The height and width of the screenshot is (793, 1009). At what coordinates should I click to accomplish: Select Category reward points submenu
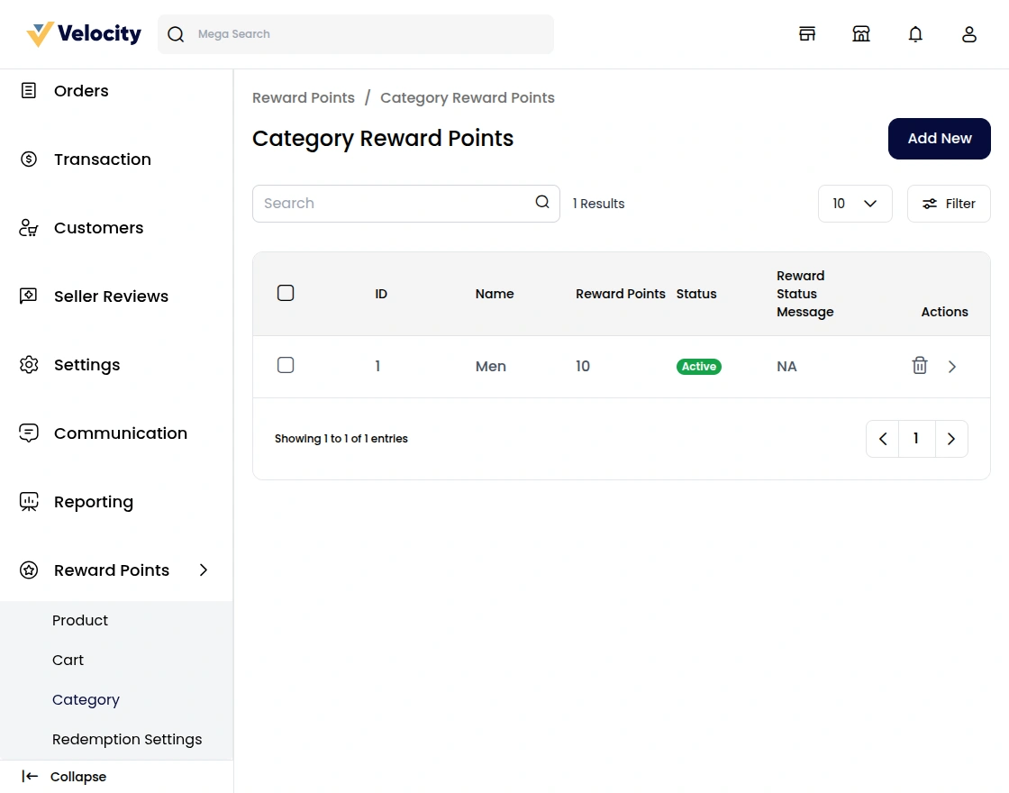pyautogui.click(x=86, y=699)
